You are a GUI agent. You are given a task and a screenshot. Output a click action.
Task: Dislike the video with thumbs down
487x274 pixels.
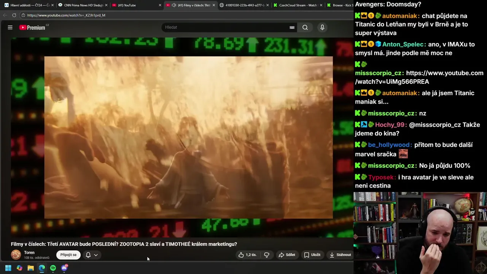coord(267,255)
